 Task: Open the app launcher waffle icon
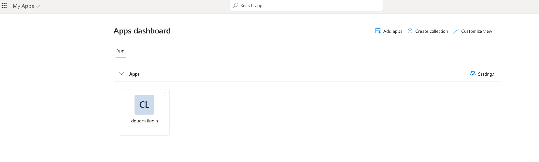(x=4, y=6)
